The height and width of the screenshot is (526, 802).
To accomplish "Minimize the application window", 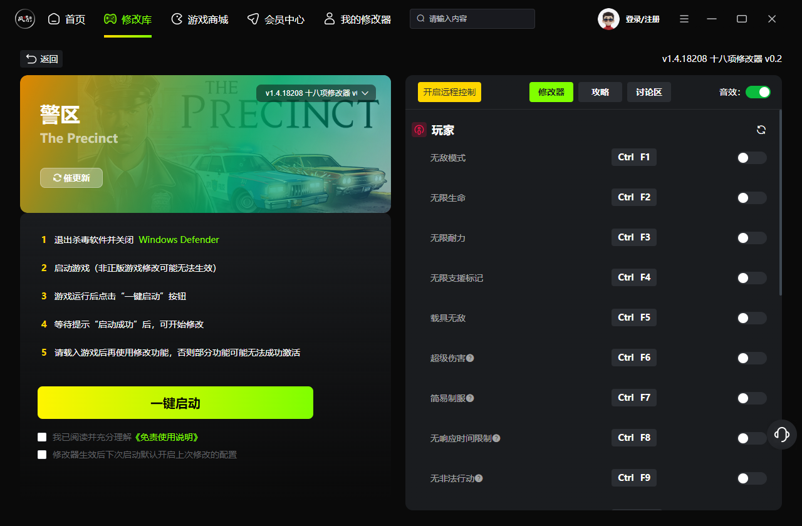I will coord(712,19).
